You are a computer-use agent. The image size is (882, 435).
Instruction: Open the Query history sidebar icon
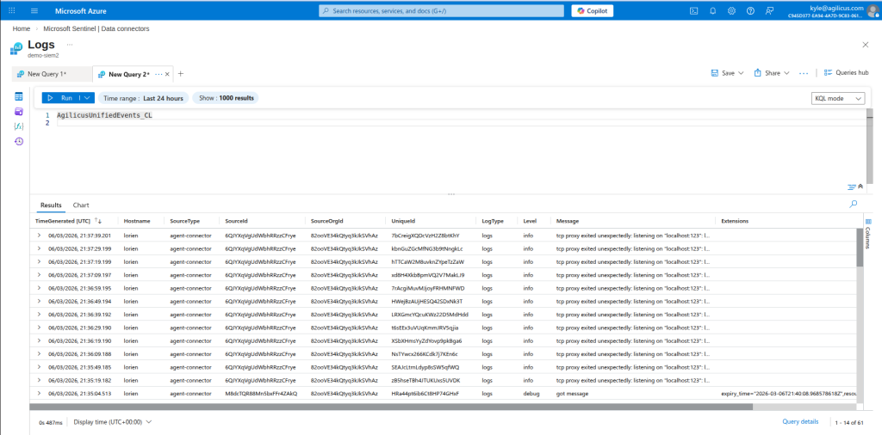(x=19, y=142)
